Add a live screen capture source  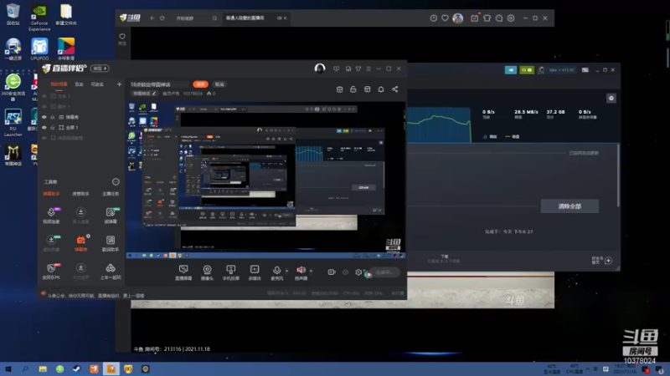tap(183, 272)
